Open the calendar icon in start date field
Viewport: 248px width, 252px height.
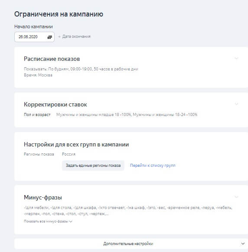(x=50, y=37)
